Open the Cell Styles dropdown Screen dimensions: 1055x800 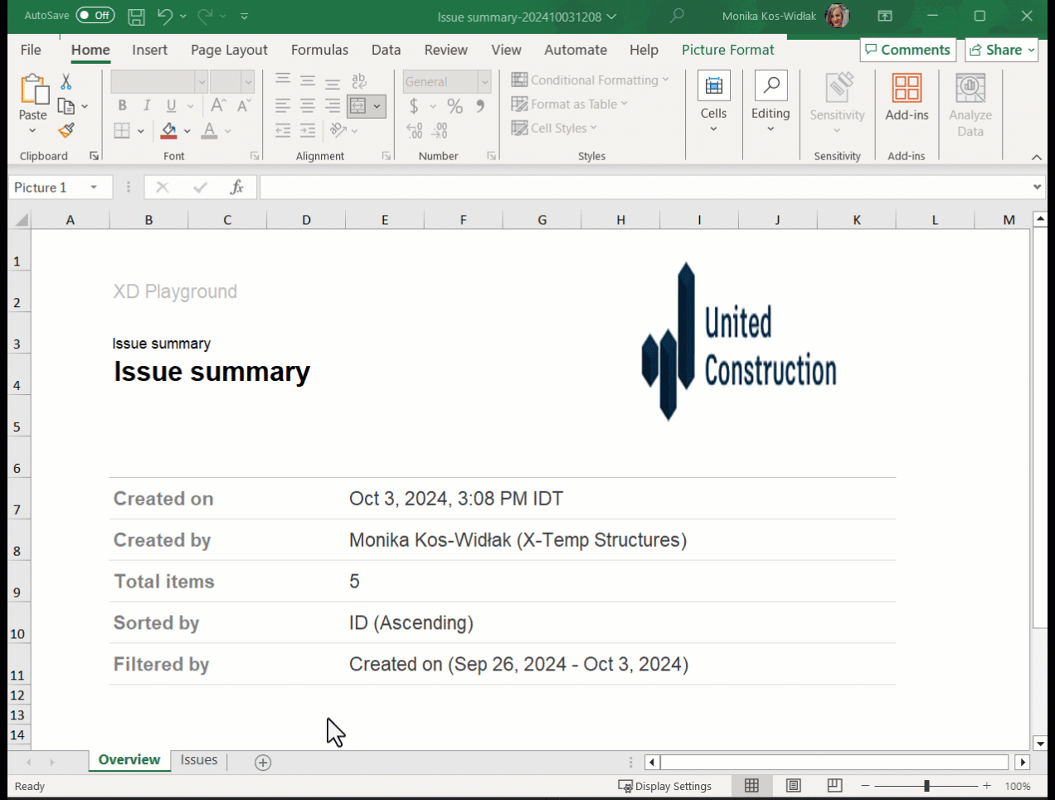coord(554,128)
